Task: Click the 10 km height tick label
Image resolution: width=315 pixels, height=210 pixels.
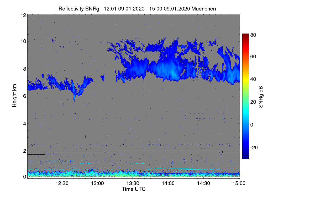Action: pos(23,41)
